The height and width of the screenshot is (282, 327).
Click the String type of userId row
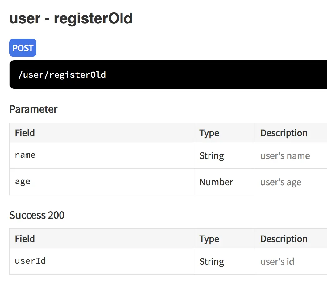tap(212, 261)
